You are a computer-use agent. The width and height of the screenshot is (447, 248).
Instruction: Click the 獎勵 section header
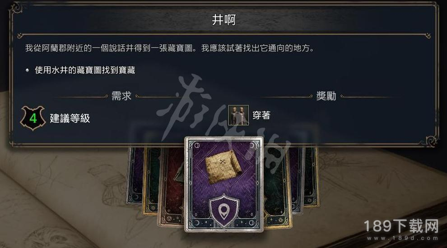point(326,96)
